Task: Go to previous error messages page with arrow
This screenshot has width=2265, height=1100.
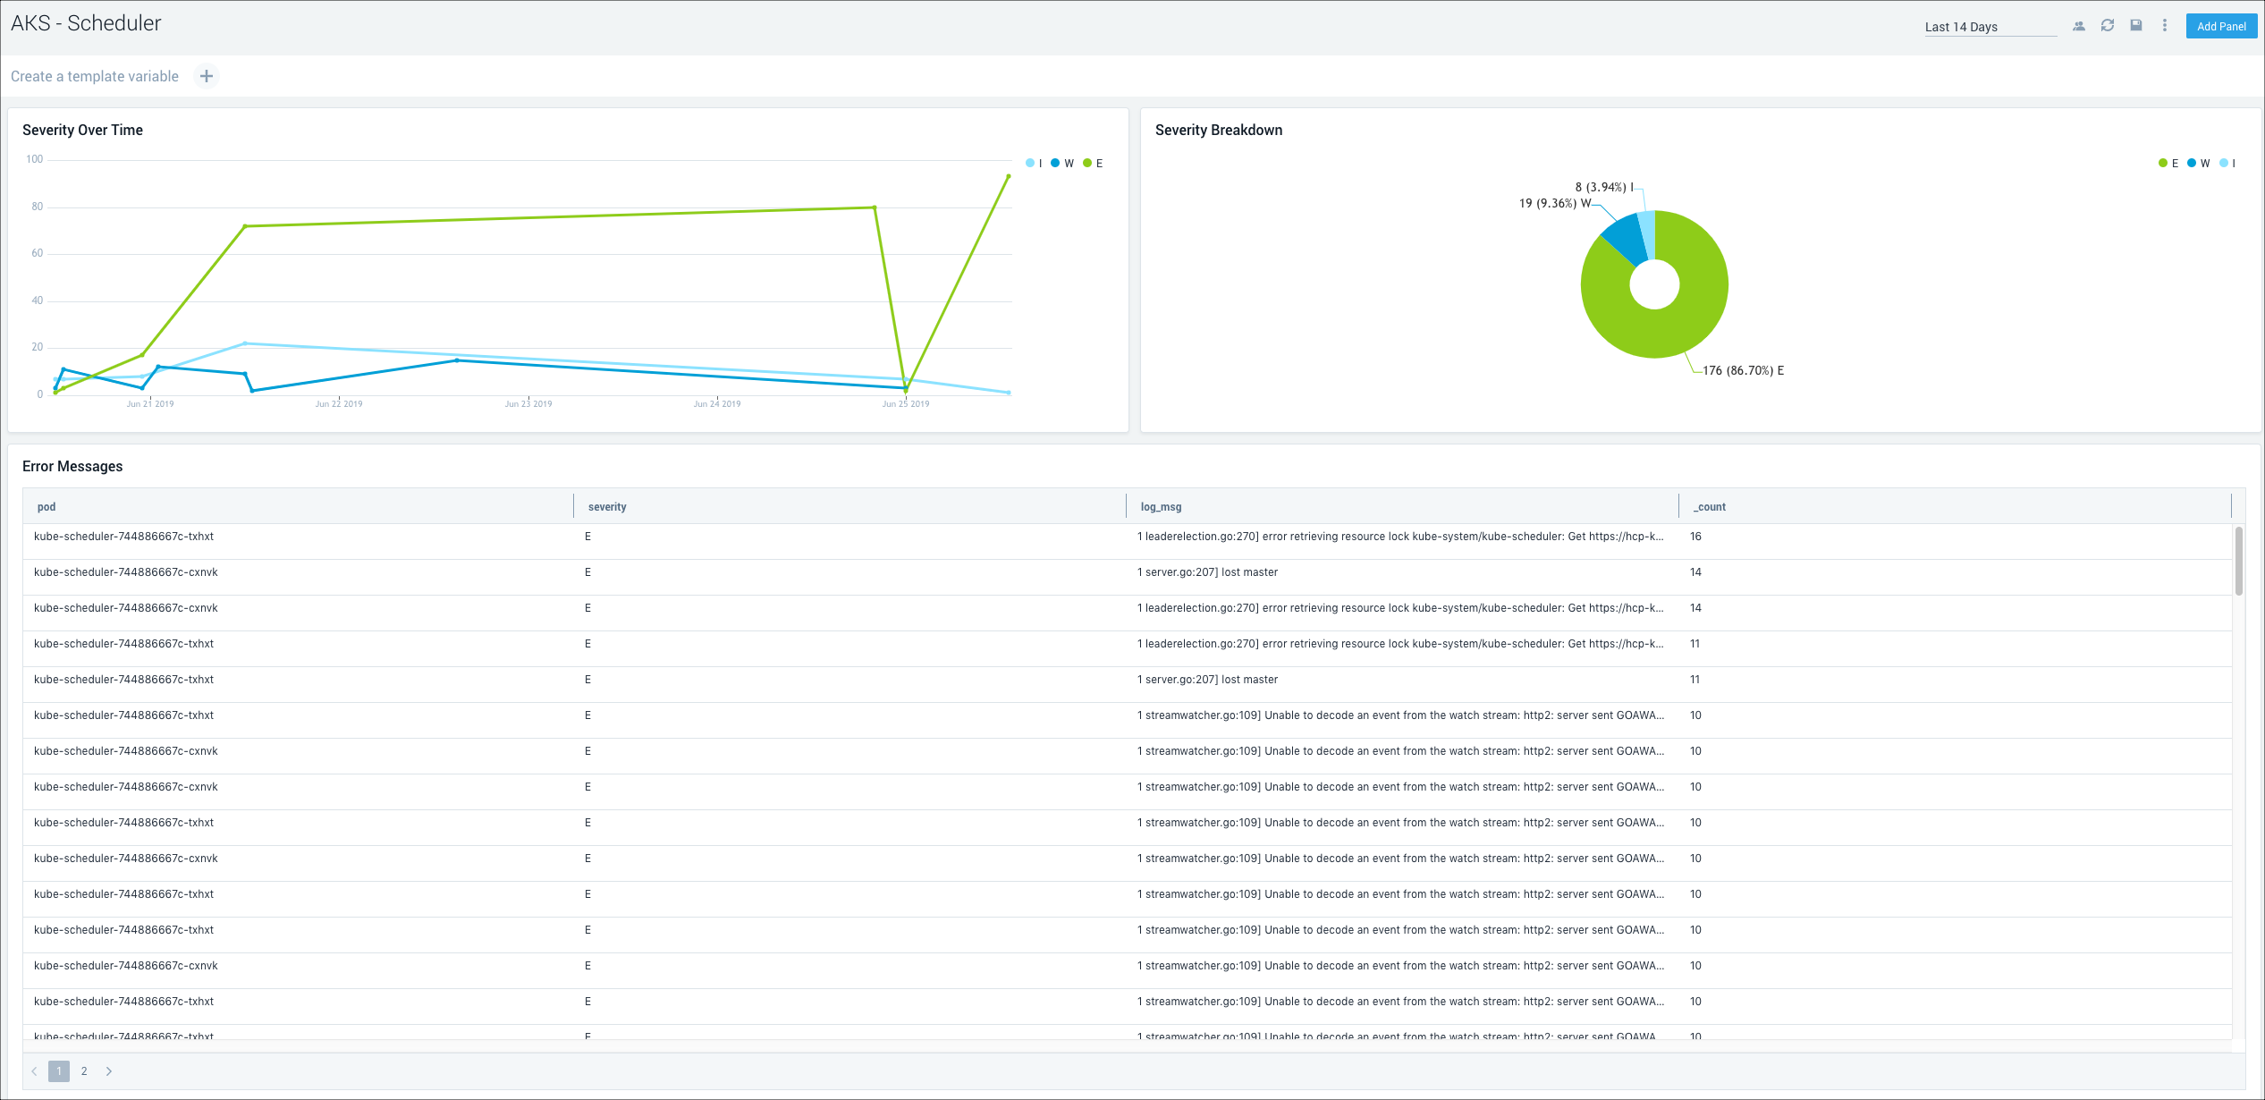Action: click(34, 1070)
